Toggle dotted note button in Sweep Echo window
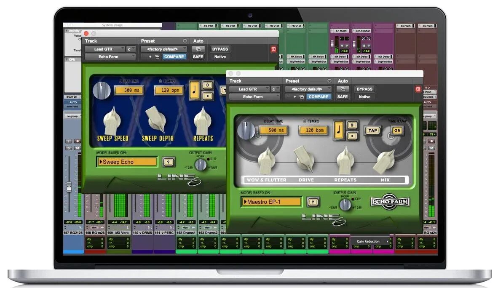498x288 pixels. (x=207, y=96)
